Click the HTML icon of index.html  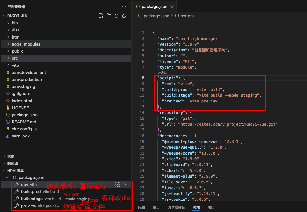pos(8,101)
